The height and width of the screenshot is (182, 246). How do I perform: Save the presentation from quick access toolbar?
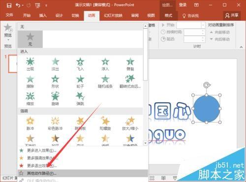(x=9, y=5)
